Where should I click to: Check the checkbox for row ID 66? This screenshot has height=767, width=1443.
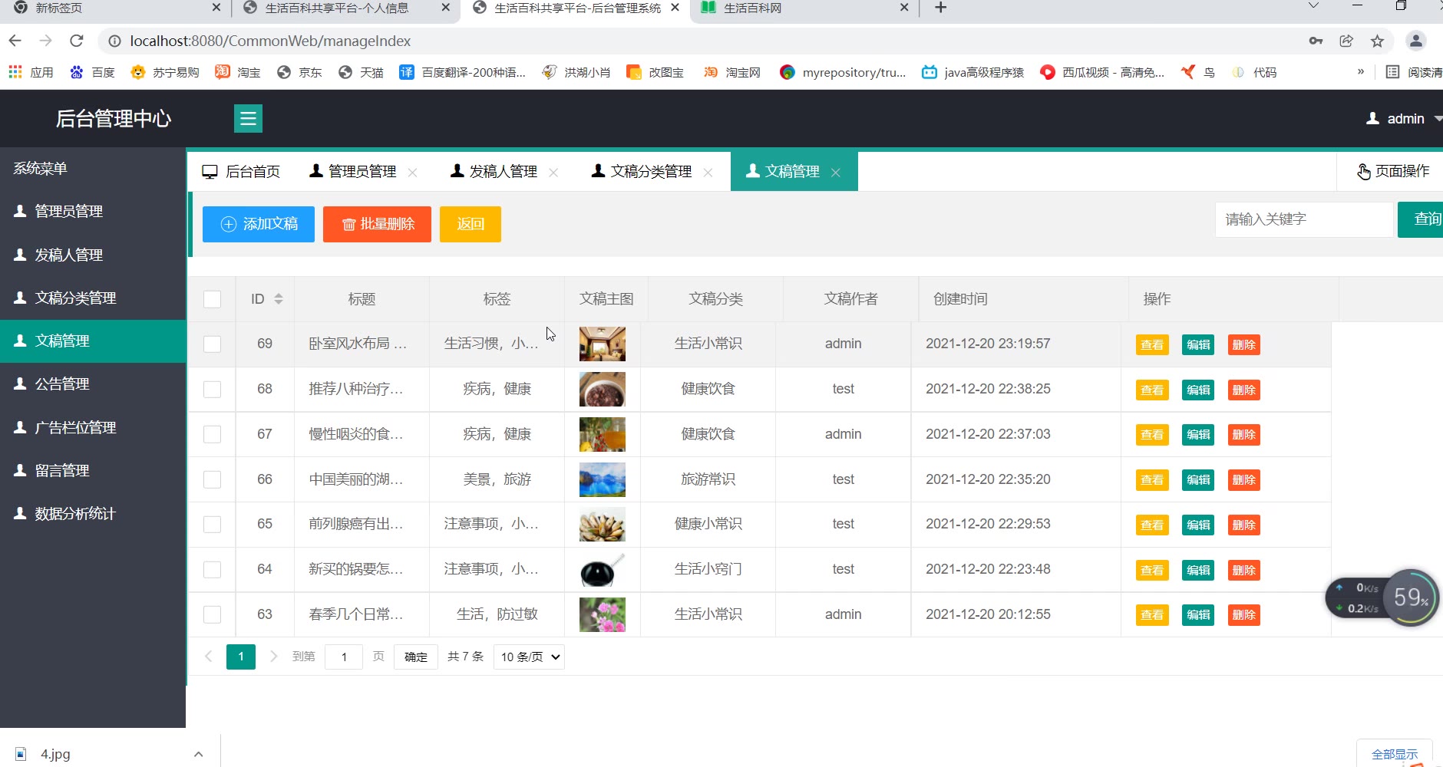point(213,479)
